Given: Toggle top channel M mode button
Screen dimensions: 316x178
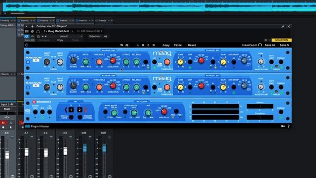Looking at the screenshot, I should click(x=28, y=62).
